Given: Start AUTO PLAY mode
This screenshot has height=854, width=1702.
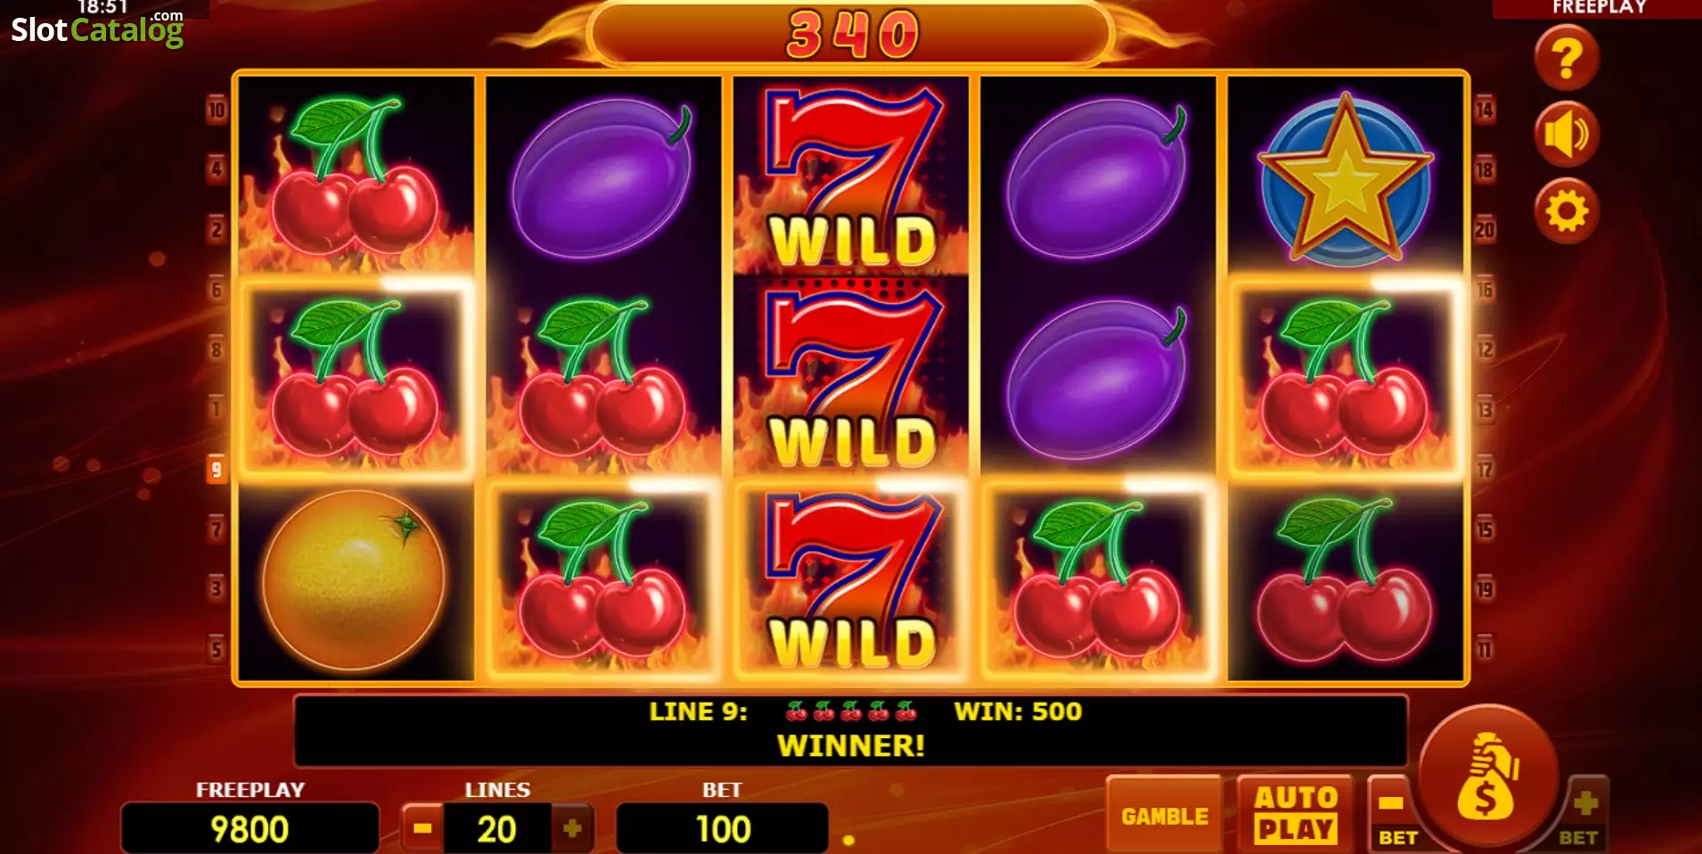Looking at the screenshot, I should coord(1295,815).
